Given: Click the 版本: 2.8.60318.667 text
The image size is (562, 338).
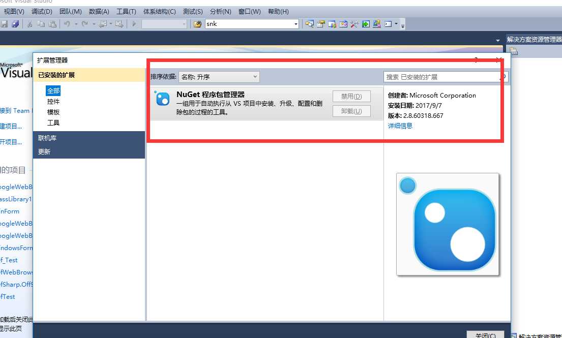Looking at the screenshot, I should click(416, 116).
